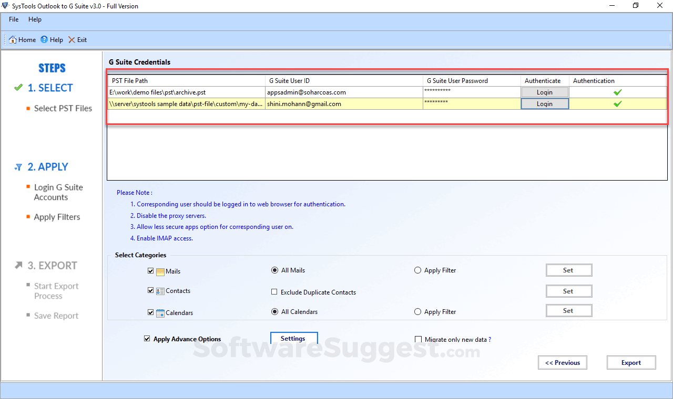Open Help from the toolbar icon
Image resolution: width=673 pixels, height=399 pixels.
pyautogui.click(x=44, y=40)
